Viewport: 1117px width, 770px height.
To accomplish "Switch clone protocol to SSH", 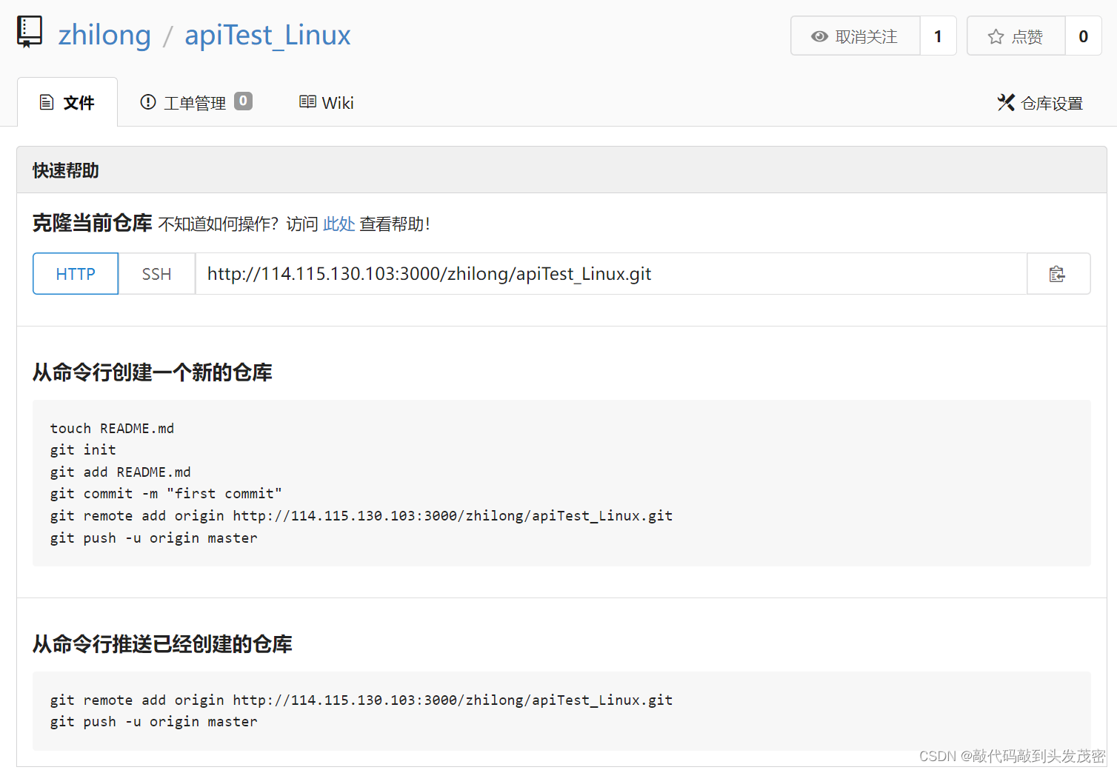I will (x=156, y=274).
